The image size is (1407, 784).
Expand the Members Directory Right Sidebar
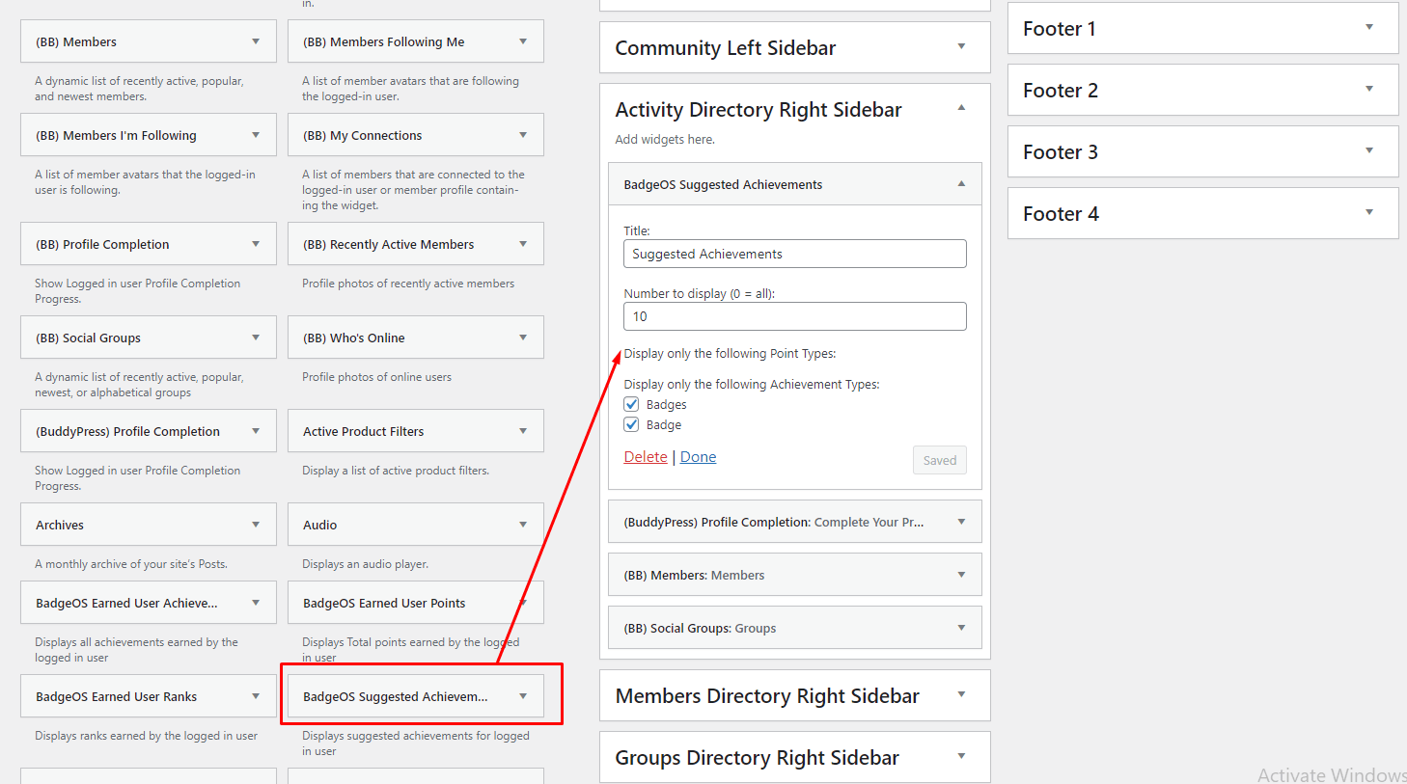pos(961,695)
